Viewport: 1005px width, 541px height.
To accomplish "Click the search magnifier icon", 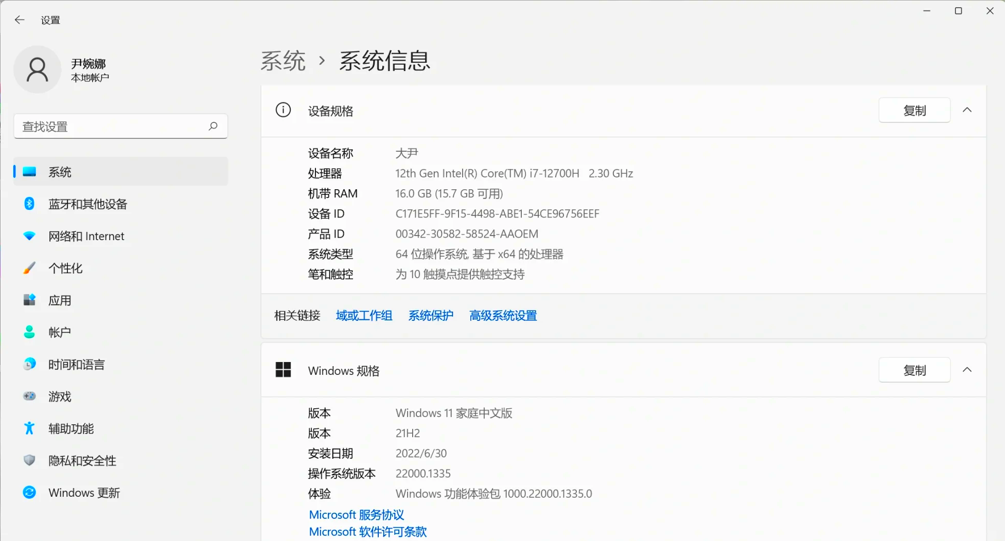I will (213, 126).
